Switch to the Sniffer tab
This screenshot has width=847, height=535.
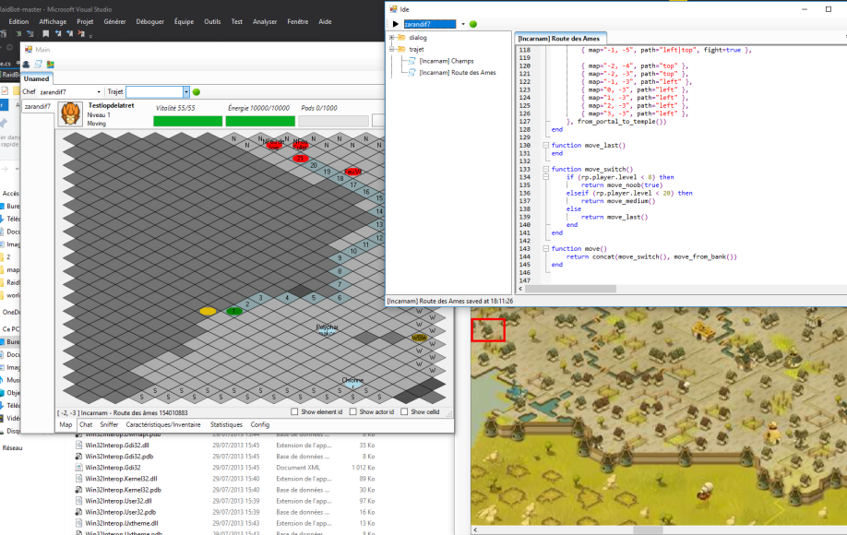pos(109,425)
